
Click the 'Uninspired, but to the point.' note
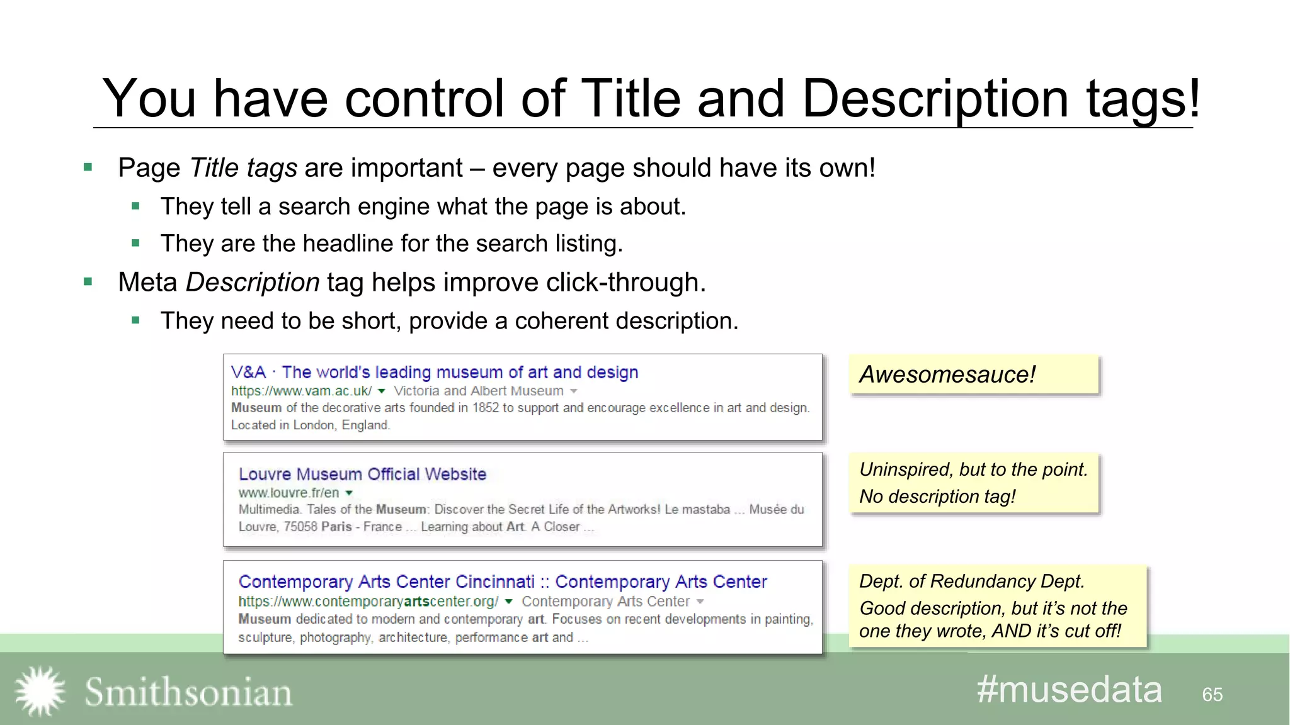974,469
